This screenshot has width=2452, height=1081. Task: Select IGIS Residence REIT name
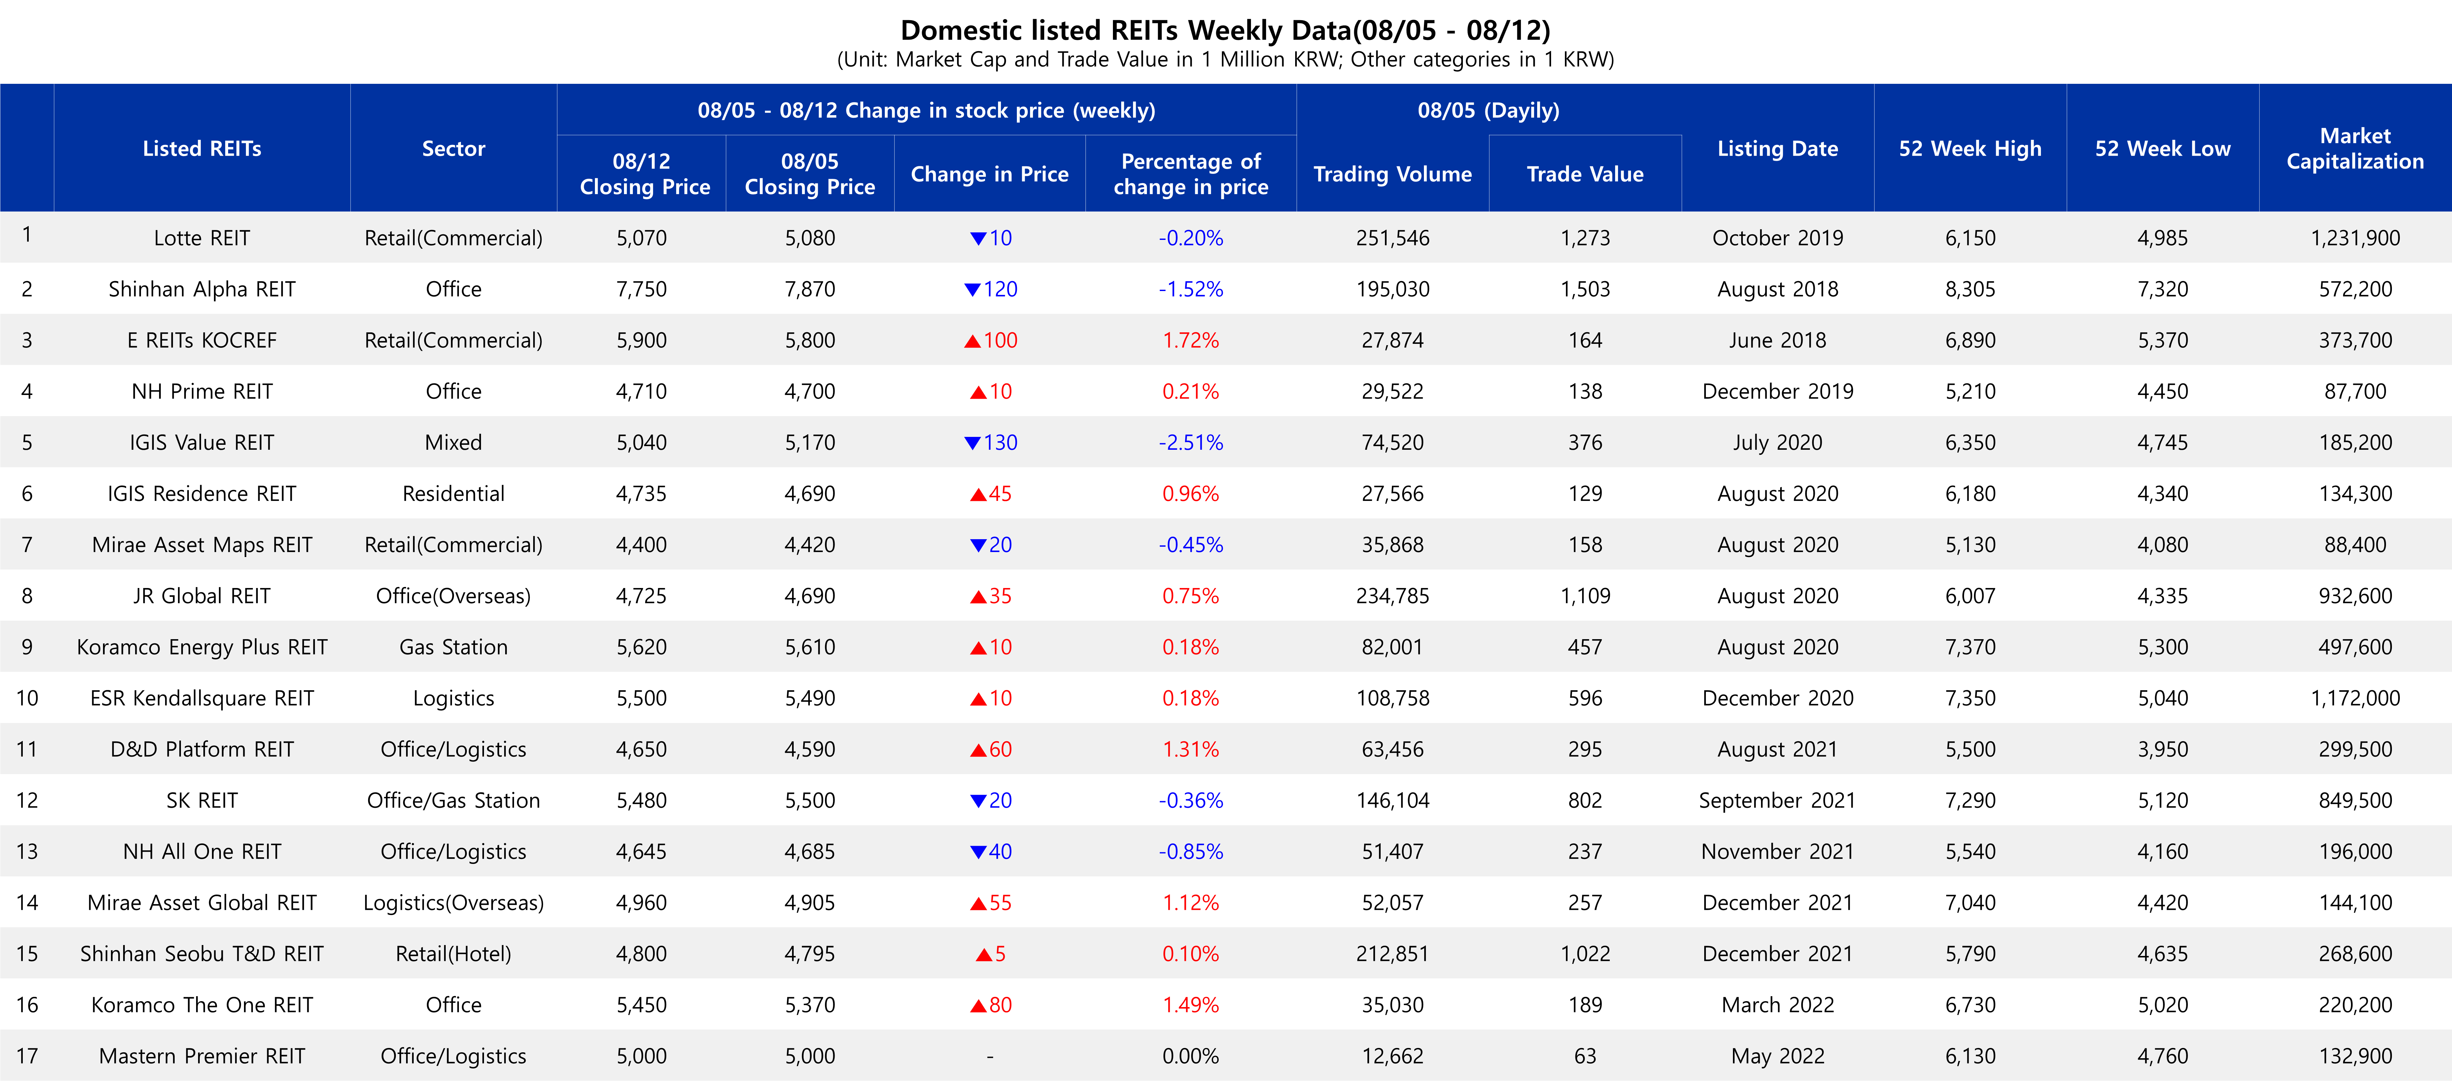click(202, 494)
